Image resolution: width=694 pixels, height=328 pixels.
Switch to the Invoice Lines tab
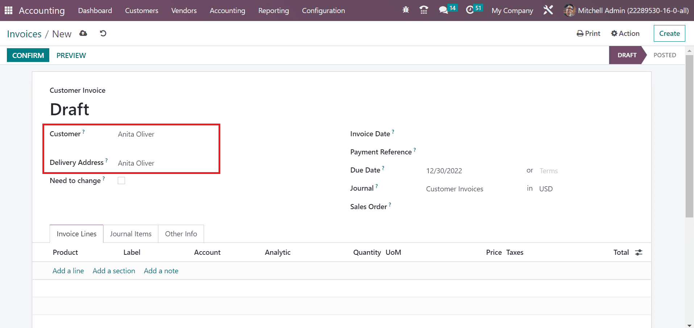click(76, 234)
